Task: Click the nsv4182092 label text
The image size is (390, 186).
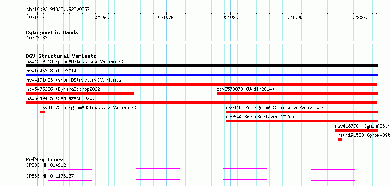Action: pyautogui.click(x=274, y=107)
